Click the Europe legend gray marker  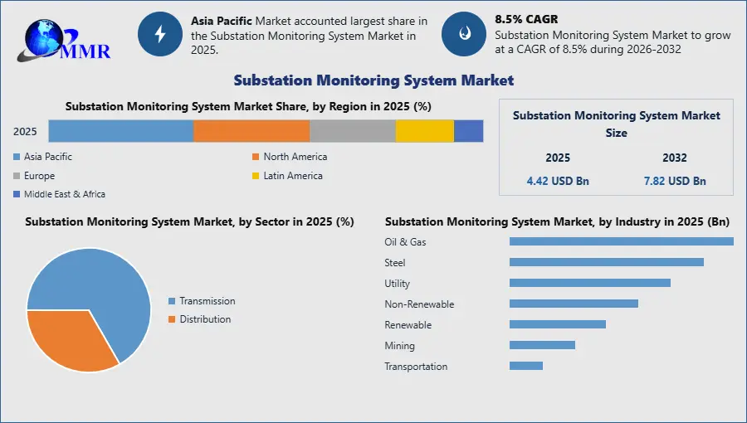[x=17, y=176]
